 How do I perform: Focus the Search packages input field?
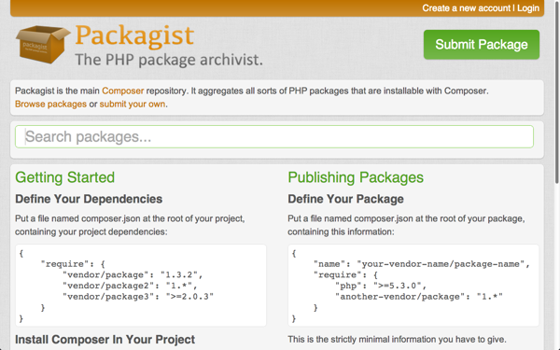[274, 136]
